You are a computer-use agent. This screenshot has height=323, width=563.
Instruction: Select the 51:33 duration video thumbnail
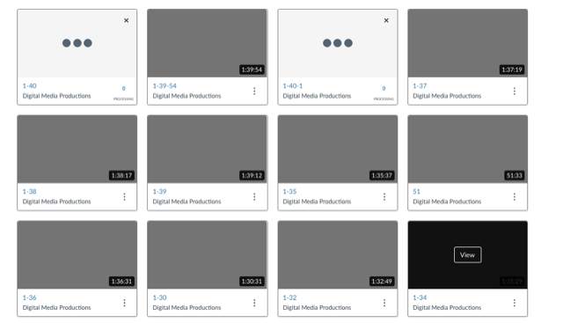(467, 149)
